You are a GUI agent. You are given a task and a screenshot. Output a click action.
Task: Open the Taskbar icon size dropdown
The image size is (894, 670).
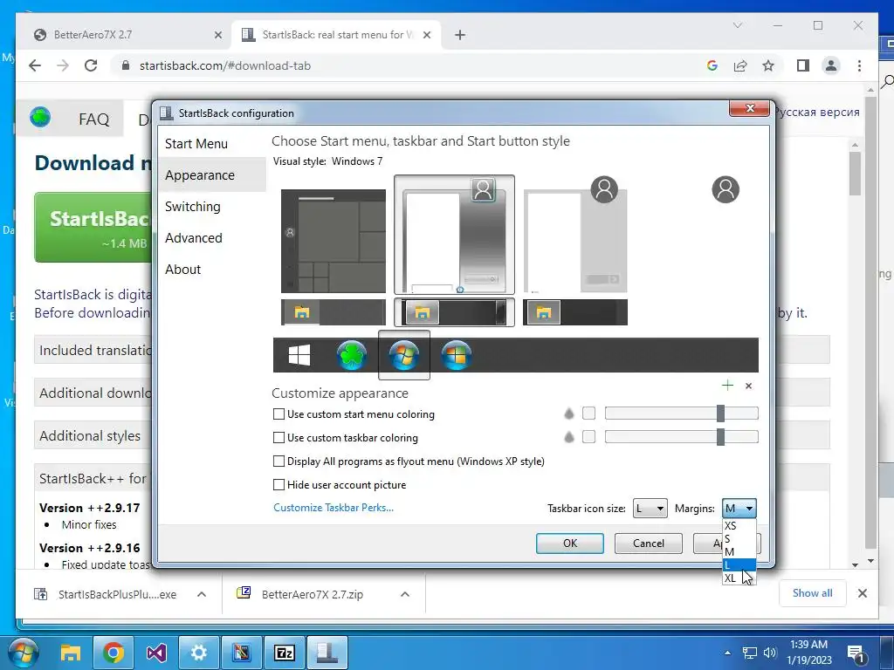coord(650,509)
